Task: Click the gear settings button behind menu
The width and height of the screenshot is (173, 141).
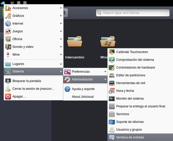Action: pos(65,13)
